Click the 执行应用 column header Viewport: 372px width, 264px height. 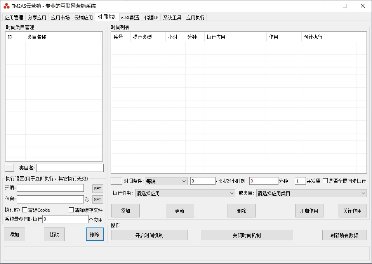point(235,37)
